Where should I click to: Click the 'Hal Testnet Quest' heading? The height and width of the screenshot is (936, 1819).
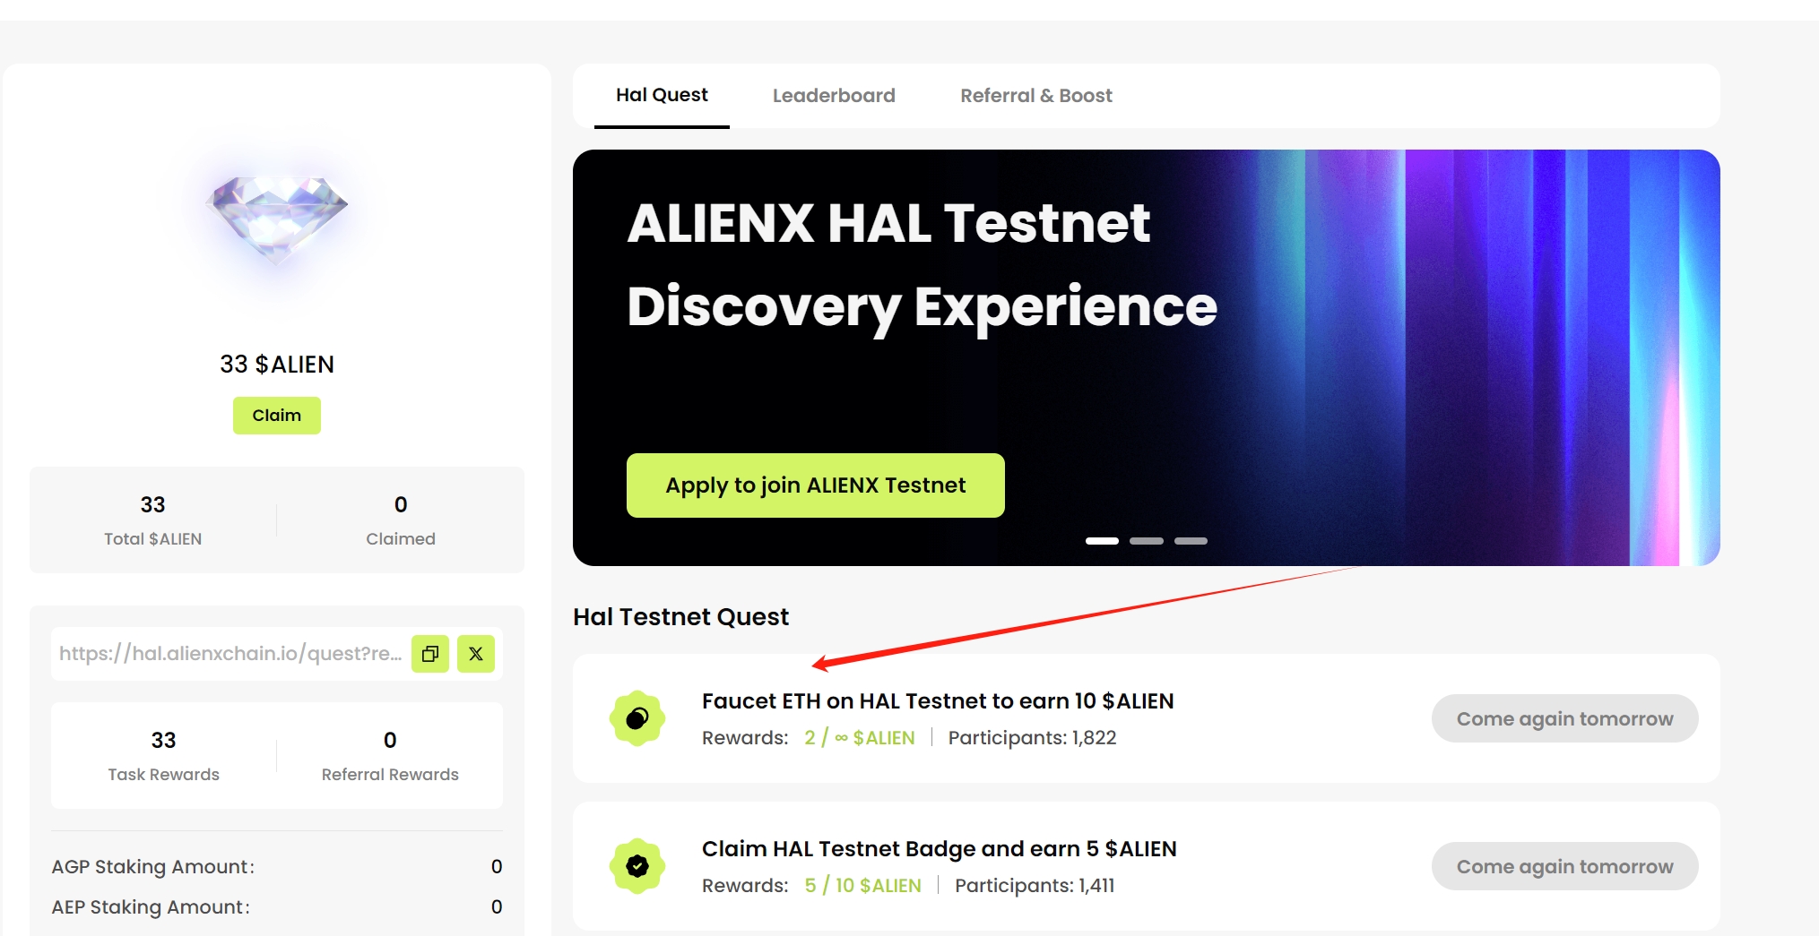[681, 617]
